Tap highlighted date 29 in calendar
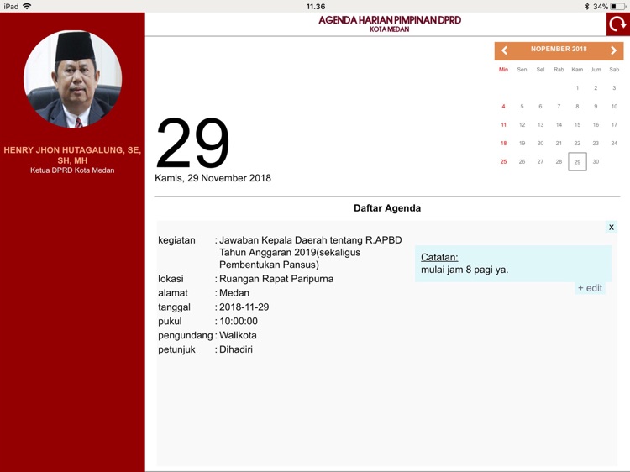This screenshot has width=630, height=472. click(577, 162)
